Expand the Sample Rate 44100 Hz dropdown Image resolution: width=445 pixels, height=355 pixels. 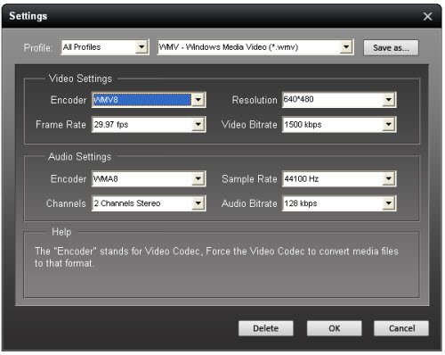(339, 178)
